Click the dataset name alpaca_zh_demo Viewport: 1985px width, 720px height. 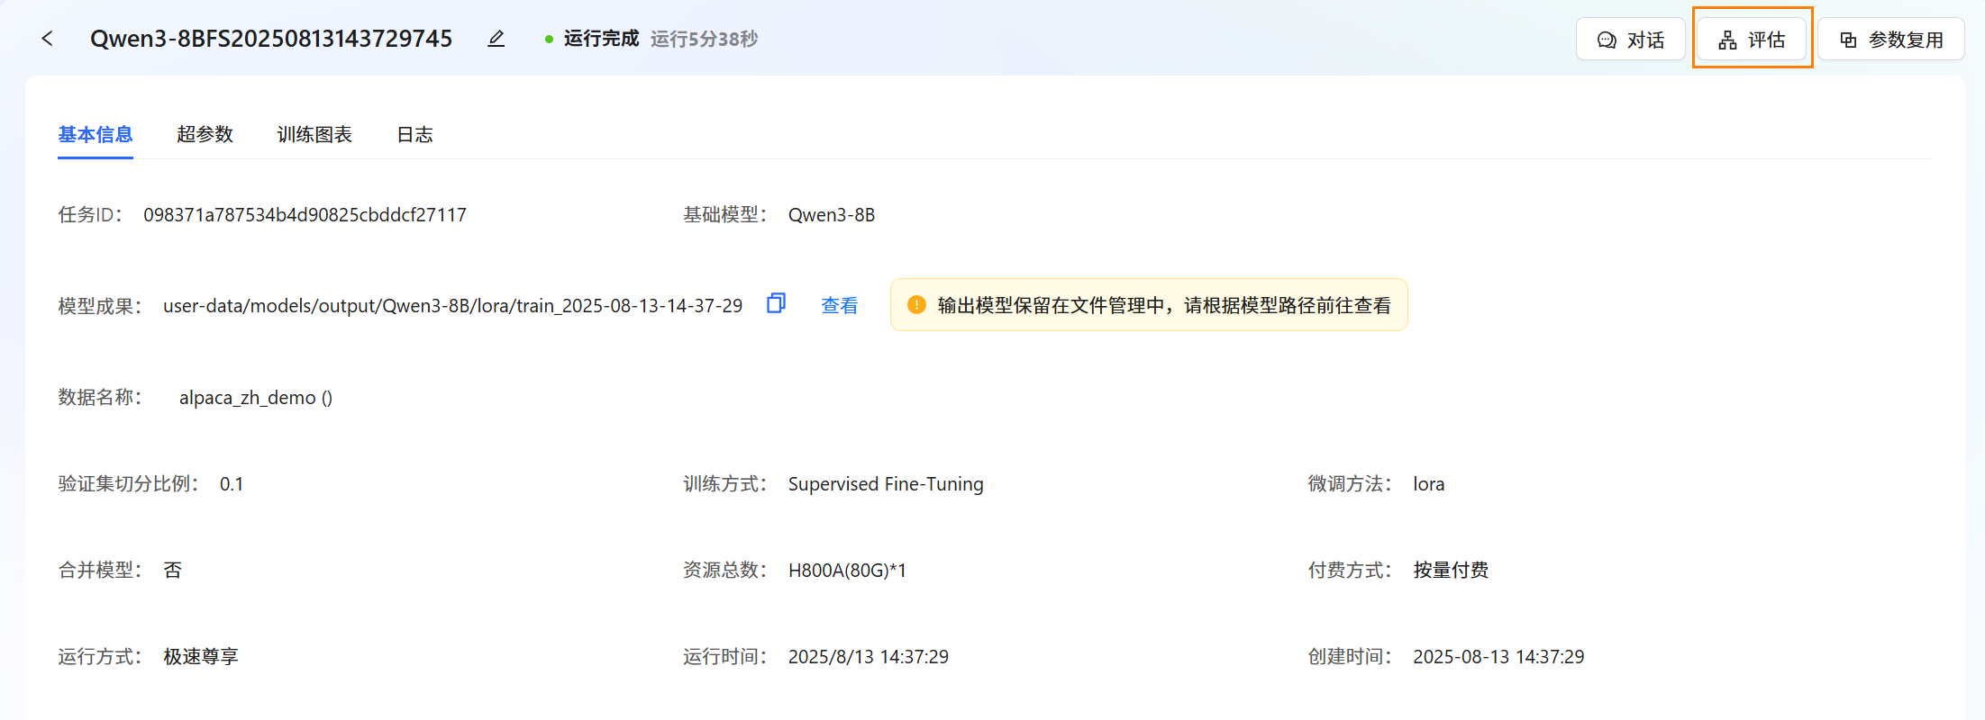[248, 398]
